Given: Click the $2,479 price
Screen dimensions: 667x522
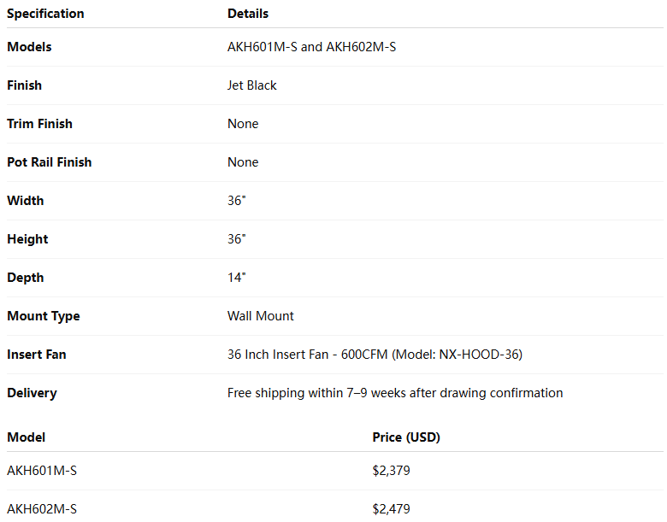Looking at the screenshot, I should (x=391, y=509).
